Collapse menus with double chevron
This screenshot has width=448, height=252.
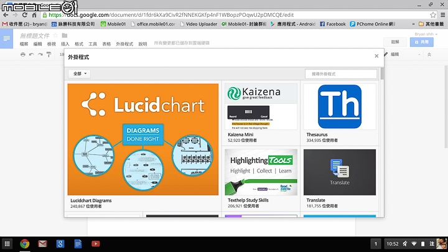[429, 54]
